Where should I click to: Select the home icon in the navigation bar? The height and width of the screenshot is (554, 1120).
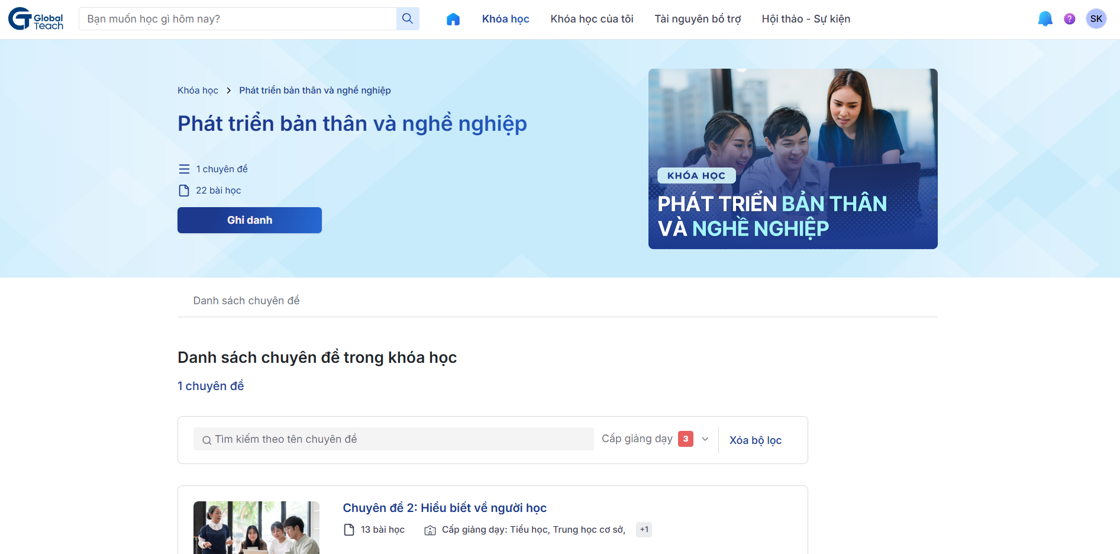click(453, 18)
